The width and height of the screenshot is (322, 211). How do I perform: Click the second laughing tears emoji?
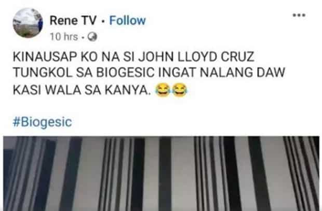[180, 90]
